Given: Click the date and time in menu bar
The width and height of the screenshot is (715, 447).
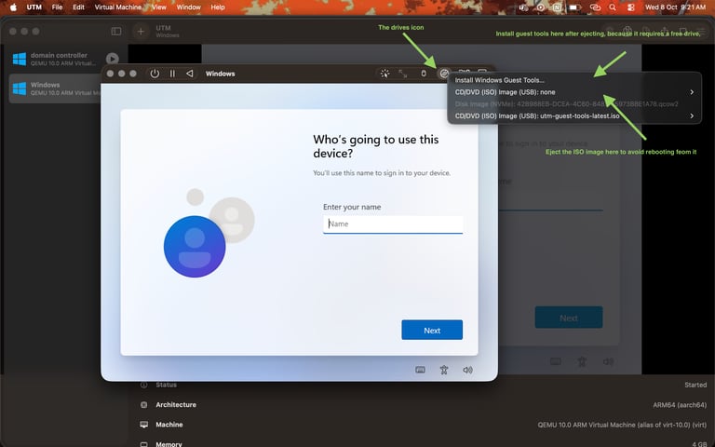Looking at the screenshot, I should [675, 7].
